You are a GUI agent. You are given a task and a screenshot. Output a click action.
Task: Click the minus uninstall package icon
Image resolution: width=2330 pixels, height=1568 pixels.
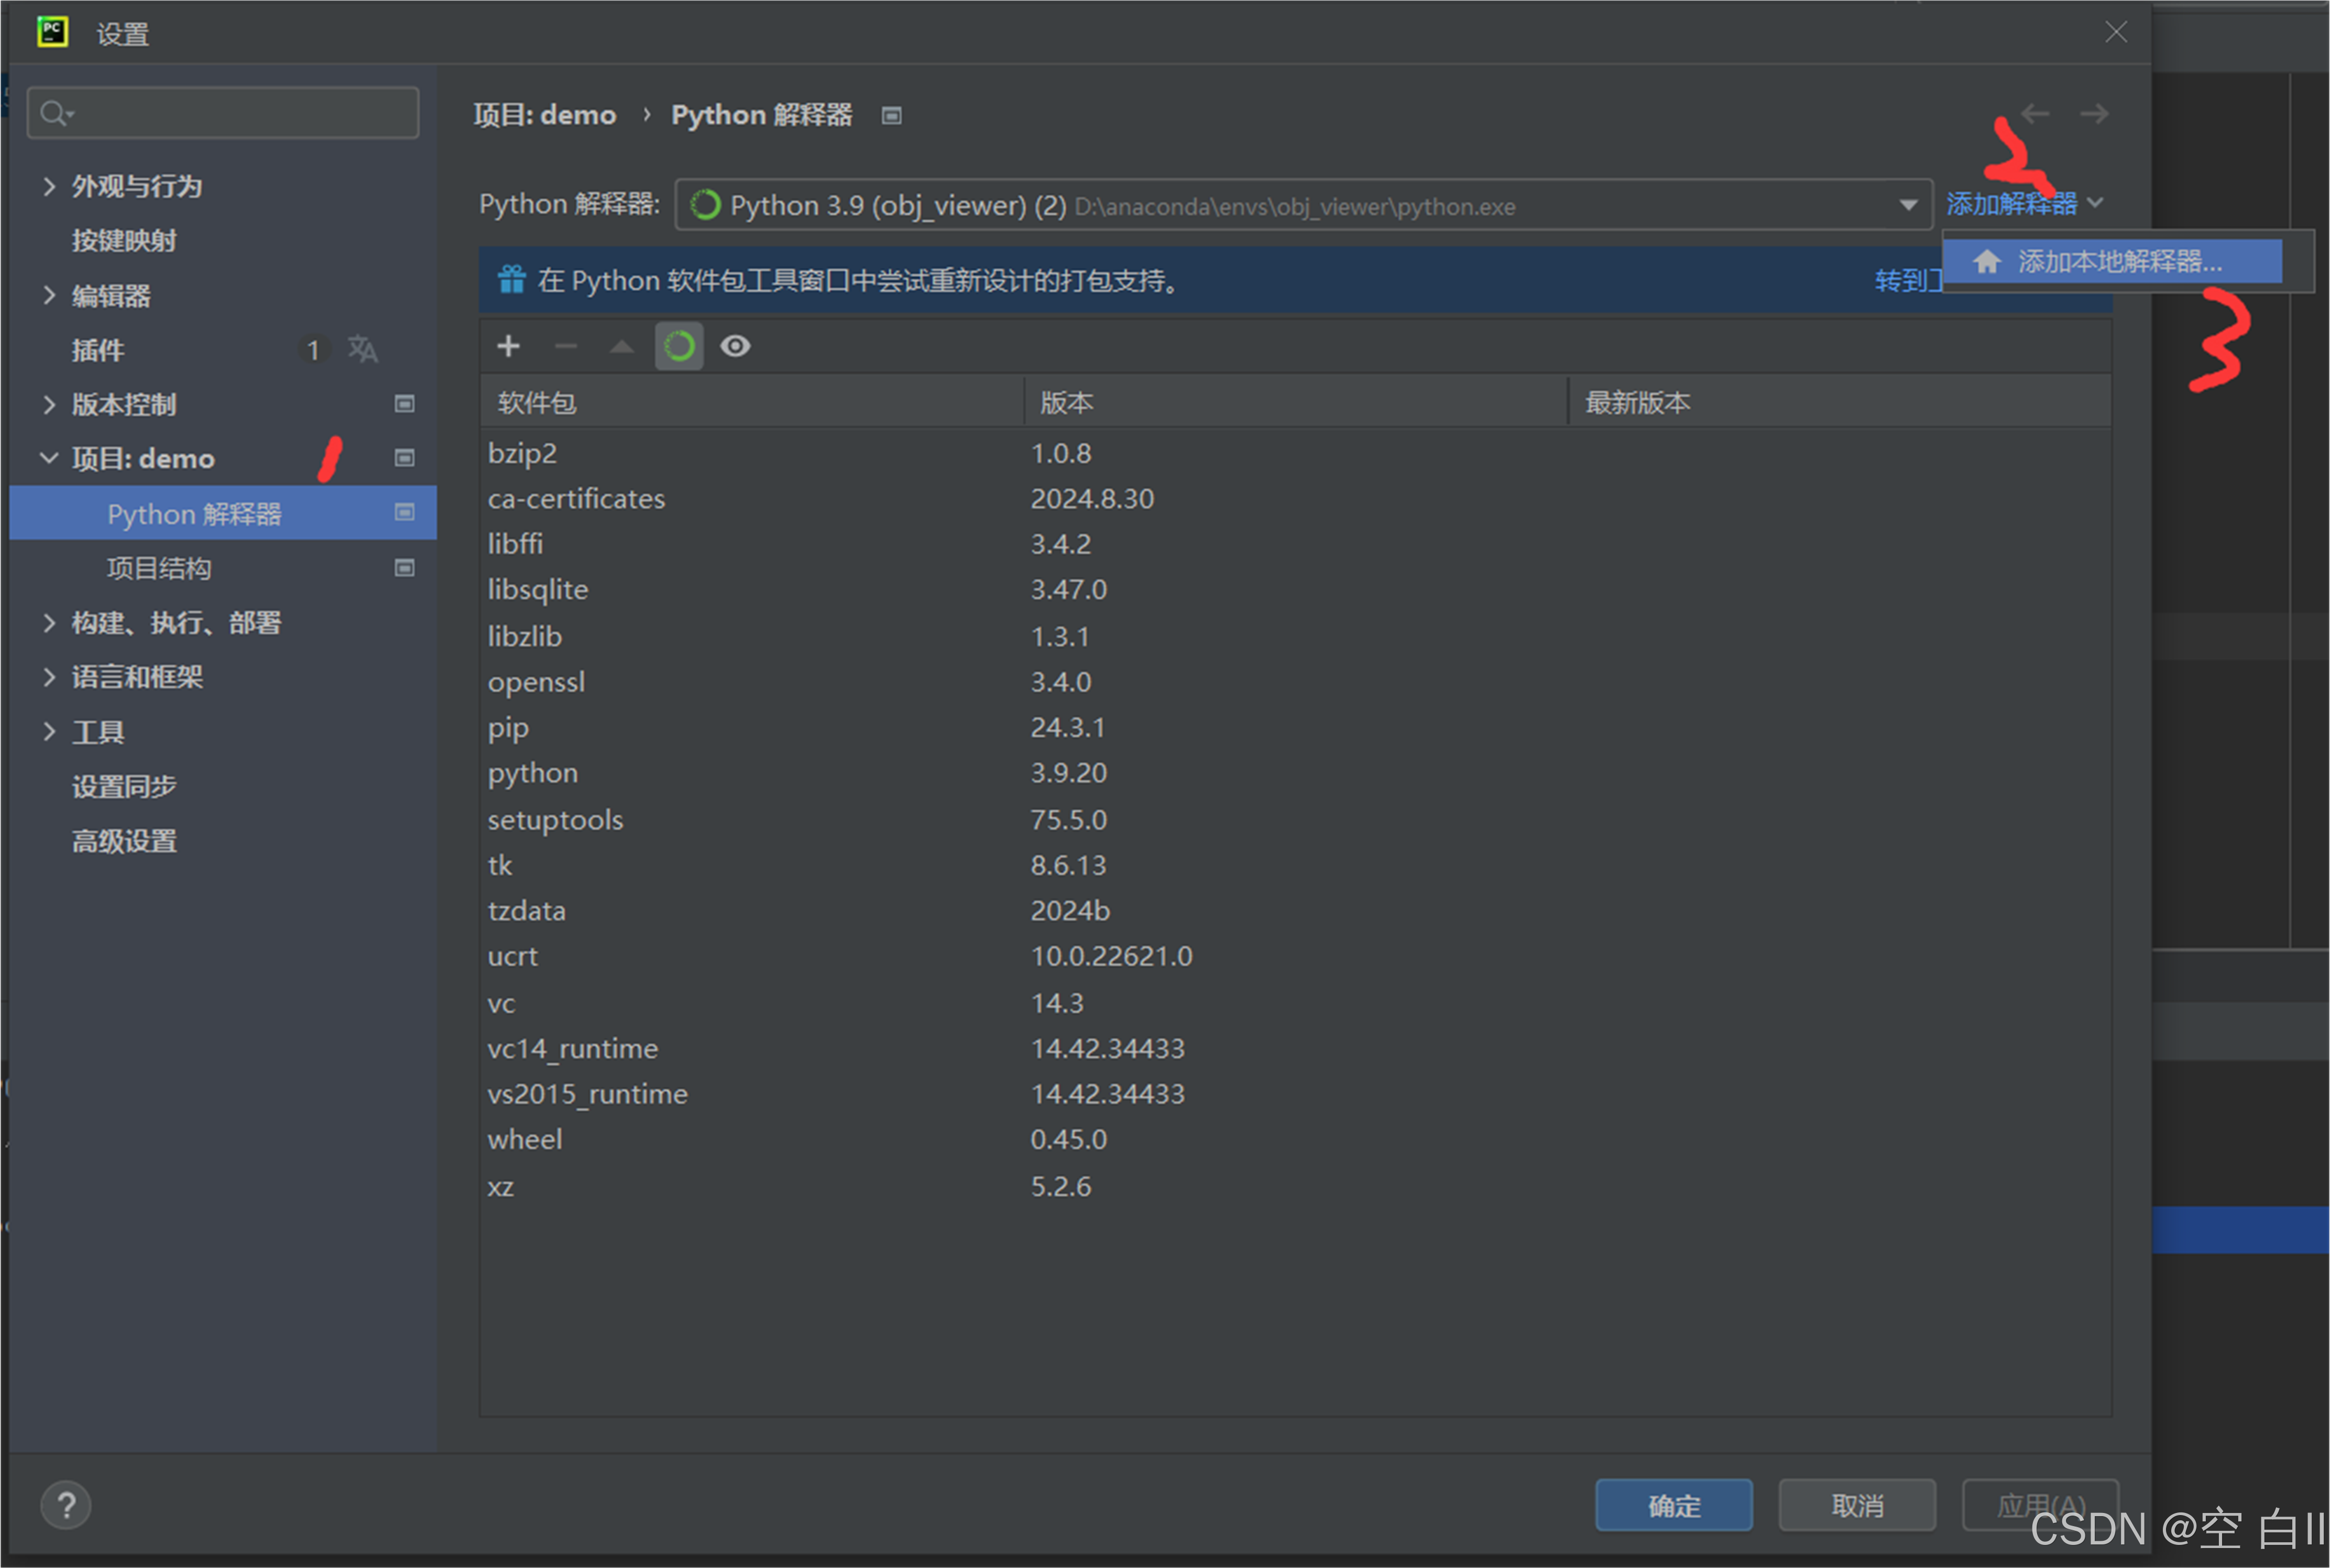tap(566, 346)
